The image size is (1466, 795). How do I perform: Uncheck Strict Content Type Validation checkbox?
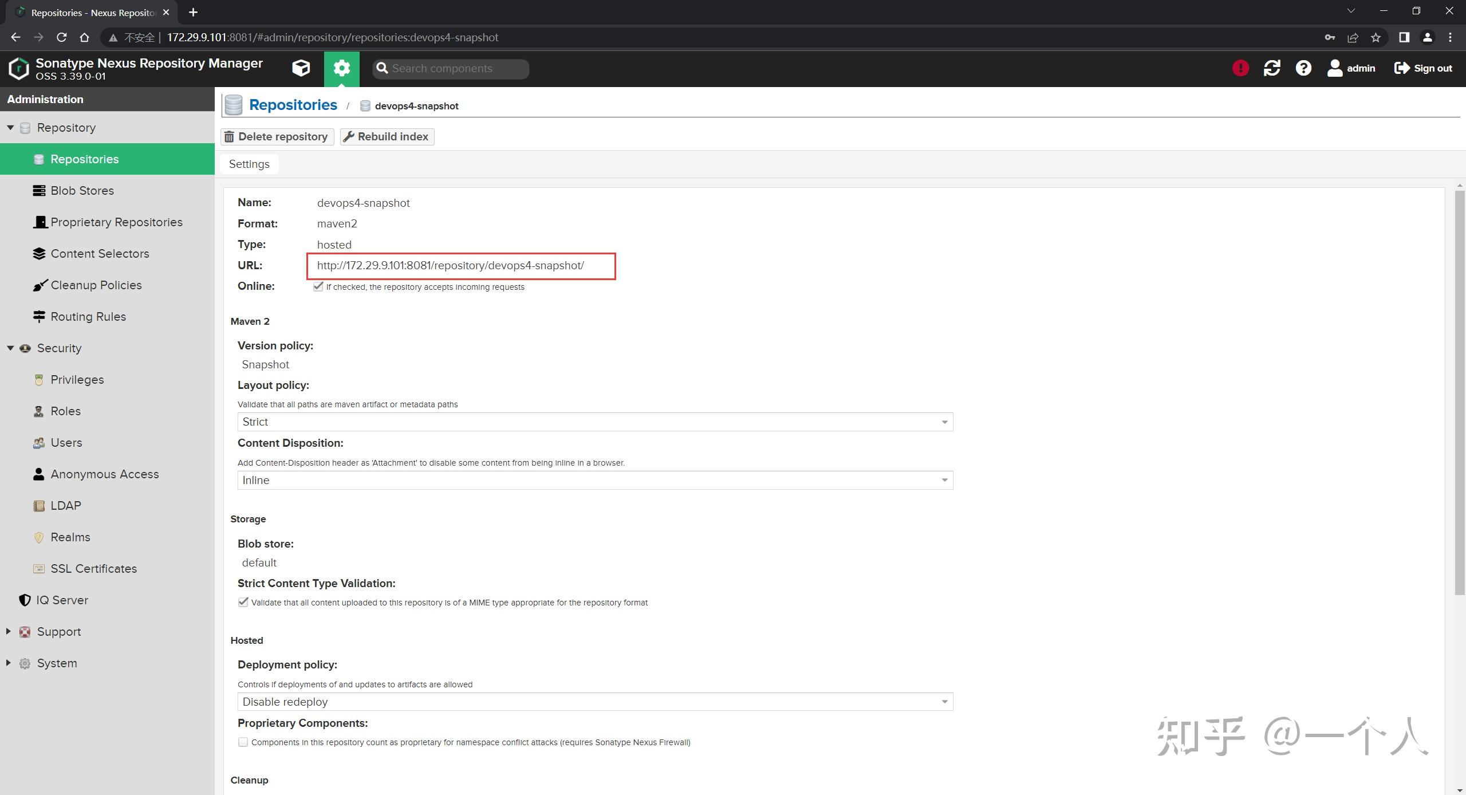pos(243,602)
